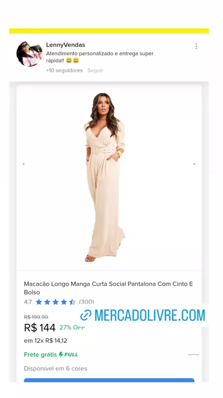Click the 27% OFF discount label

tap(72, 328)
